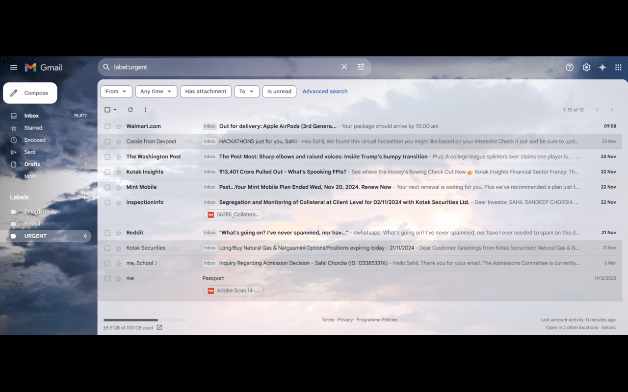This screenshot has height=392, width=628.
Task: Open the Inquiry Regarding Admission Decision email
Action: click(360, 264)
